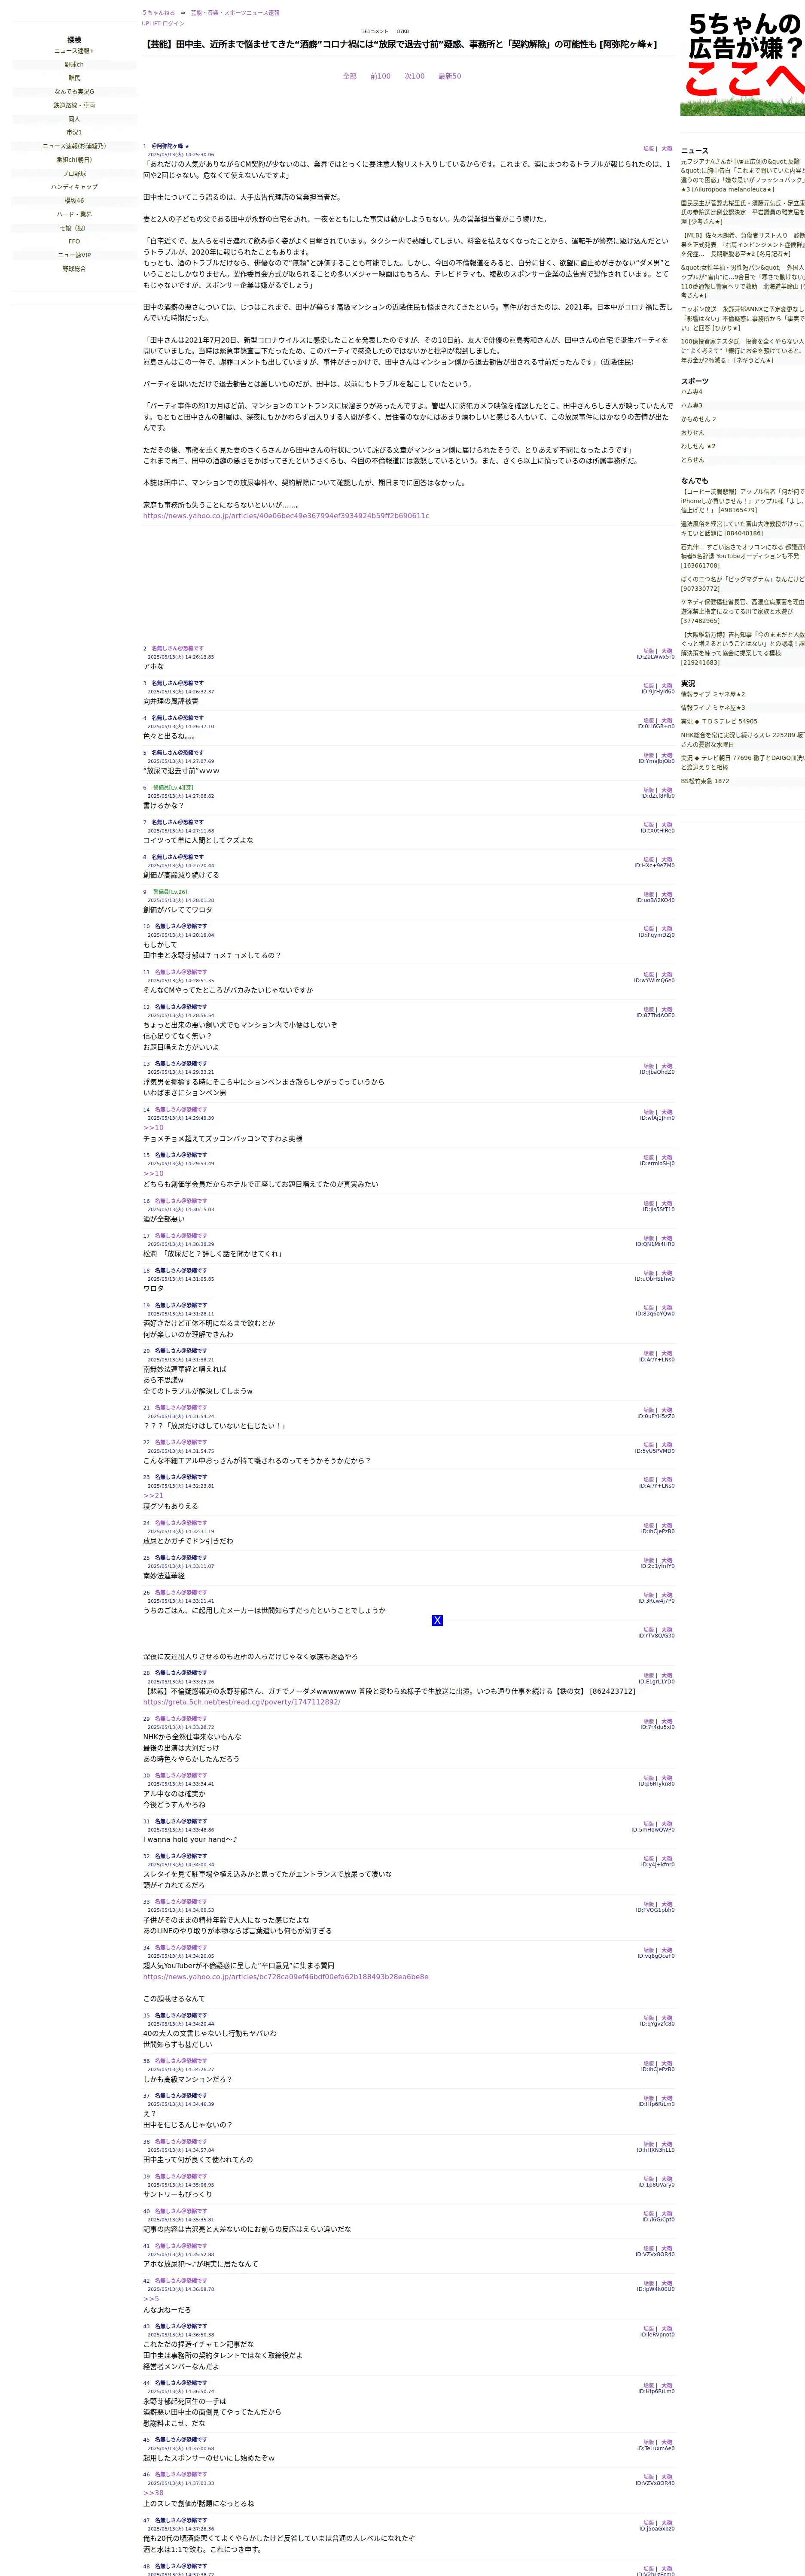Click the 大砲 link on post 1

pyautogui.click(x=667, y=149)
